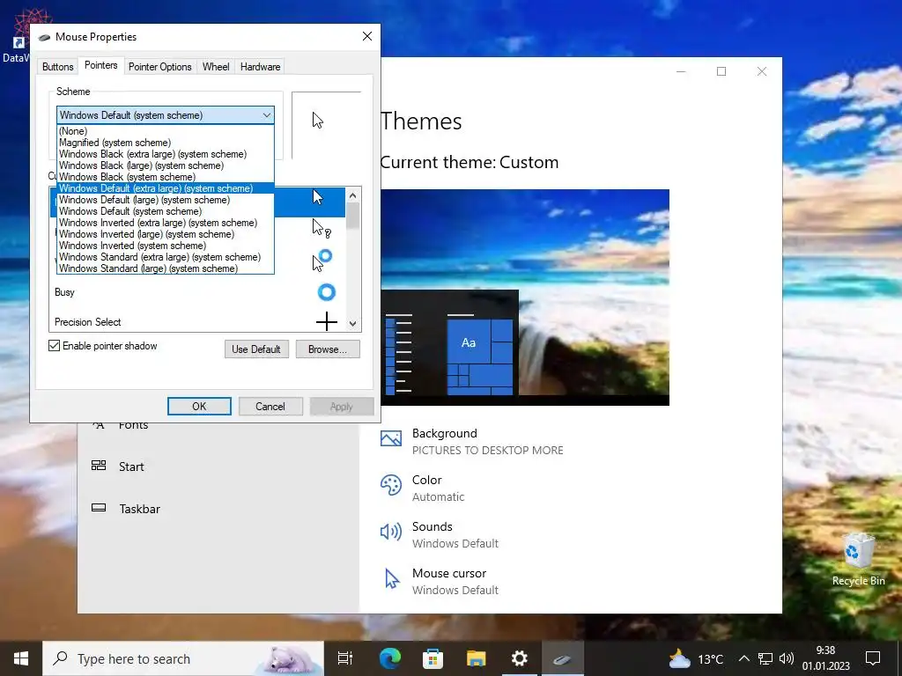
Task: Choose Windows Black (extra large) scheme
Action: pos(166,154)
